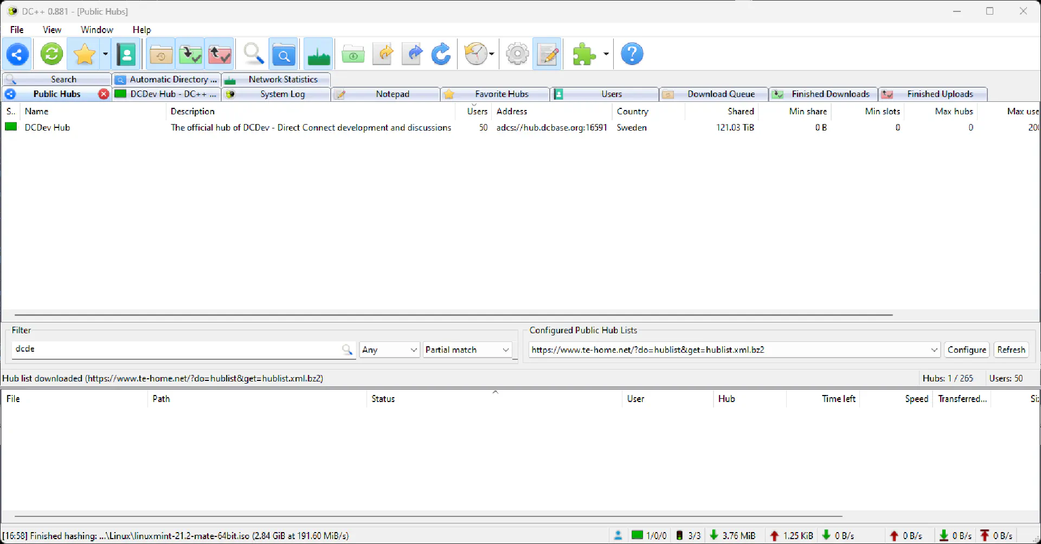
Task: Toggle the Notepad toolbar icon
Action: [548, 54]
